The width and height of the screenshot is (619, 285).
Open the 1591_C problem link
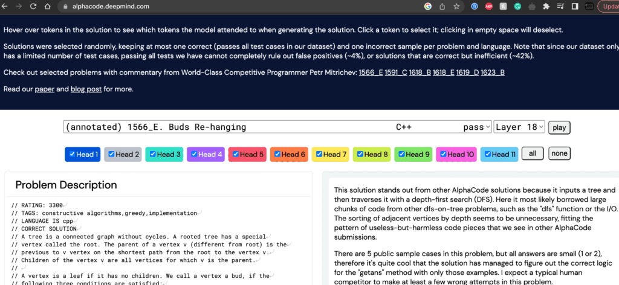click(396, 72)
